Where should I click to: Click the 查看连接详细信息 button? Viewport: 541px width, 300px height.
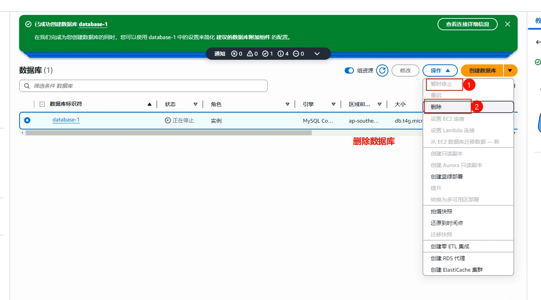click(x=467, y=24)
